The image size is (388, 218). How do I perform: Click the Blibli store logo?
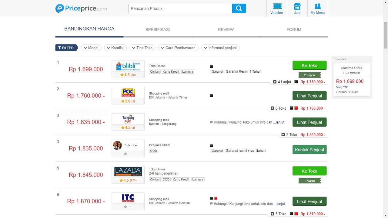click(128, 66)
